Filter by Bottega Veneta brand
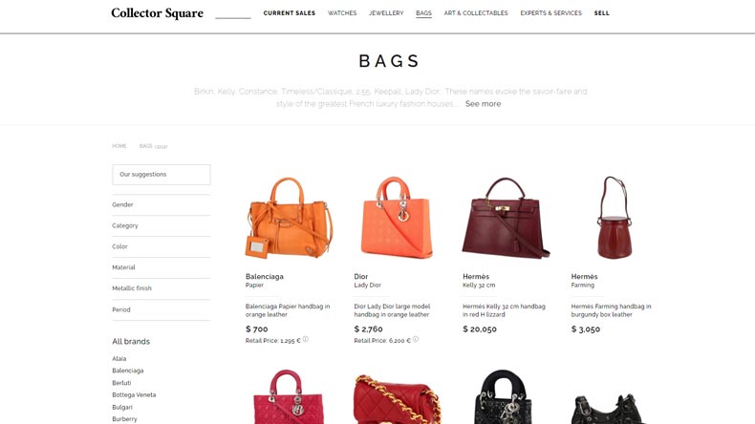This screenshot has height=424, width=755. pos(134,395)
